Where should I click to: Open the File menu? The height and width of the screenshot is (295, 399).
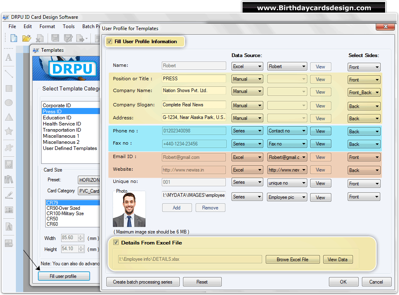(12, 26)
